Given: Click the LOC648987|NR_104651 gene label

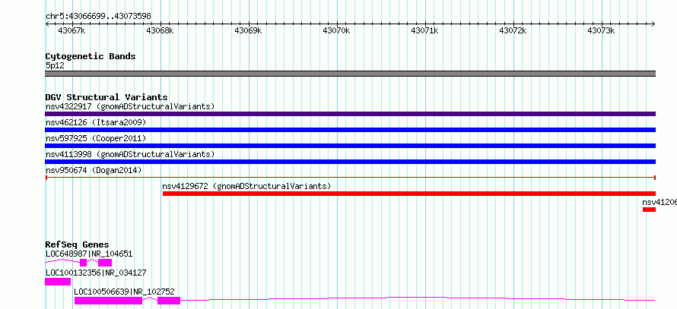Looking at the screenshot, I should [89, 254].
